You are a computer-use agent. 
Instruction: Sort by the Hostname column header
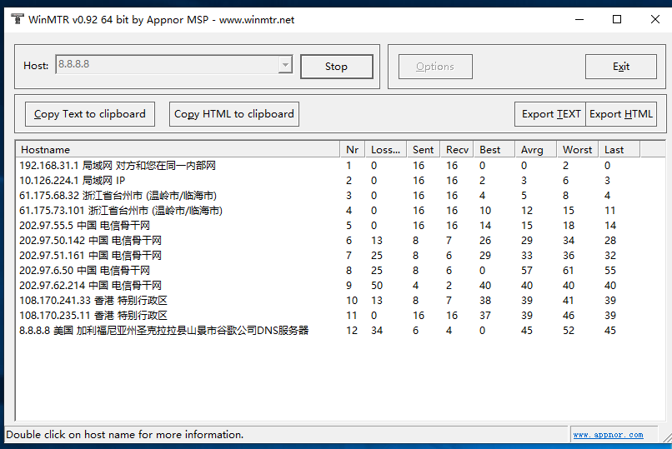pos(178,150)
